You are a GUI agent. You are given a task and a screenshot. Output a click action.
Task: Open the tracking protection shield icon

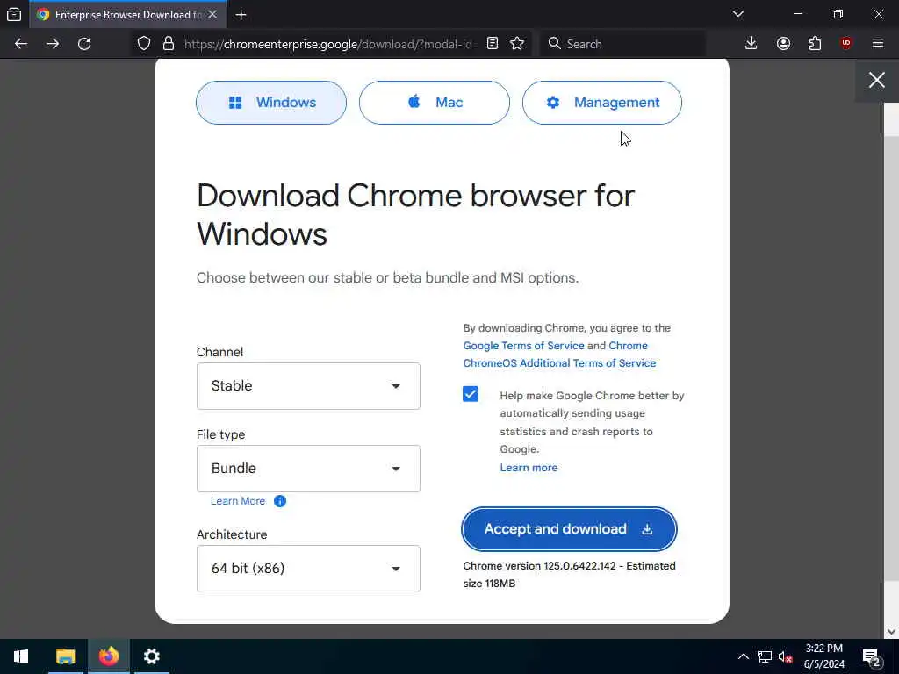pyautogui.click(x=144, y=44)
